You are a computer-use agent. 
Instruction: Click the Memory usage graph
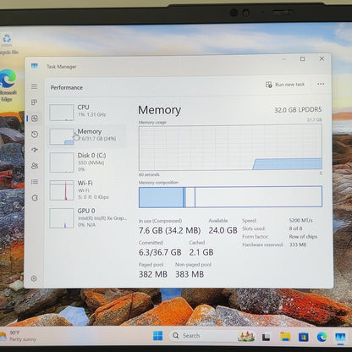tap(230, 147)
